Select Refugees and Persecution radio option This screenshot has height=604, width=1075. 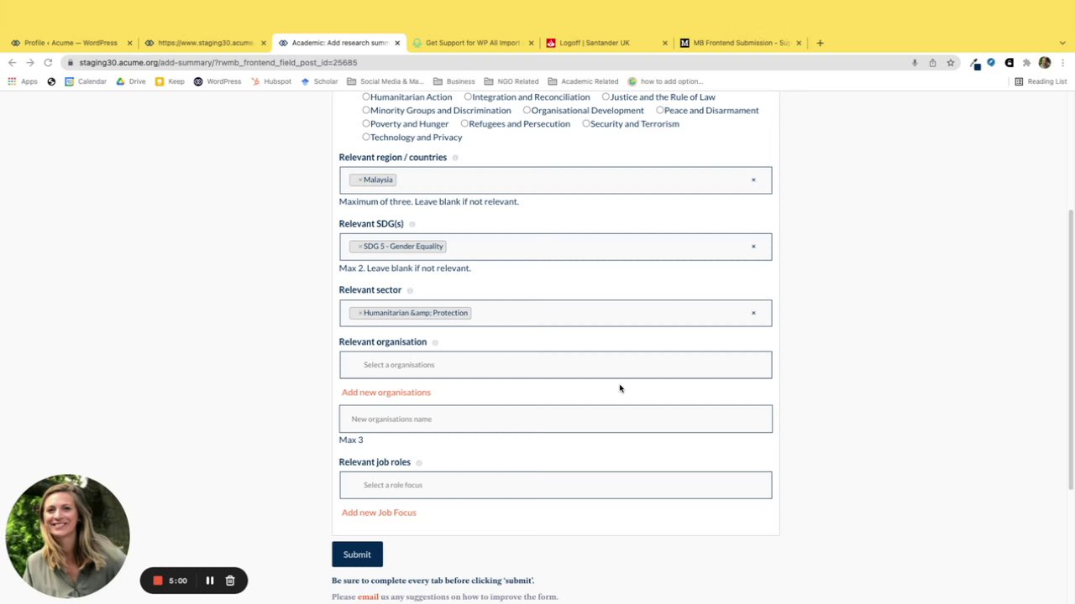click(x=464, y=124)
